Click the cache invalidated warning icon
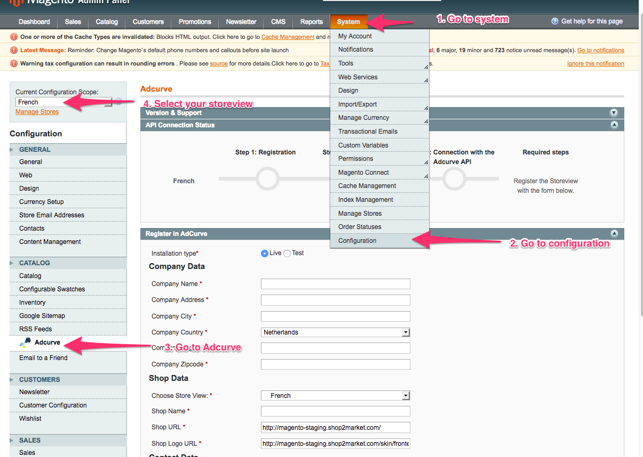643x457 pixels. click(x=14, y=37)
